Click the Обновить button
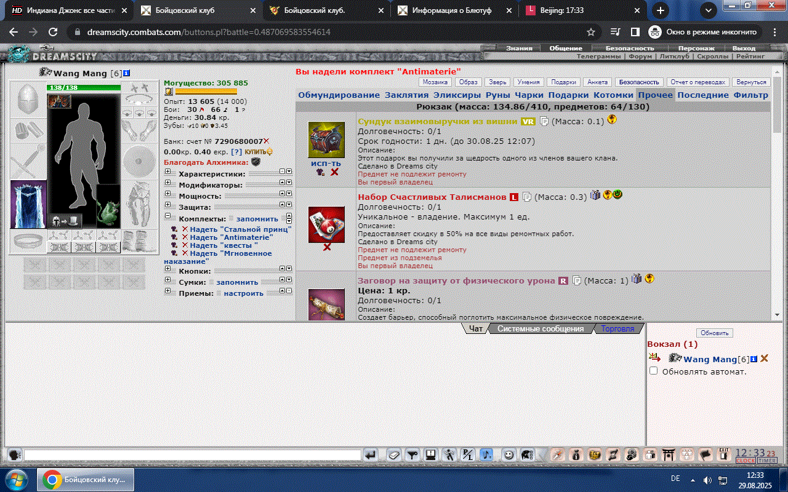This screenshot has height=492, width=788. pos(714,333)
